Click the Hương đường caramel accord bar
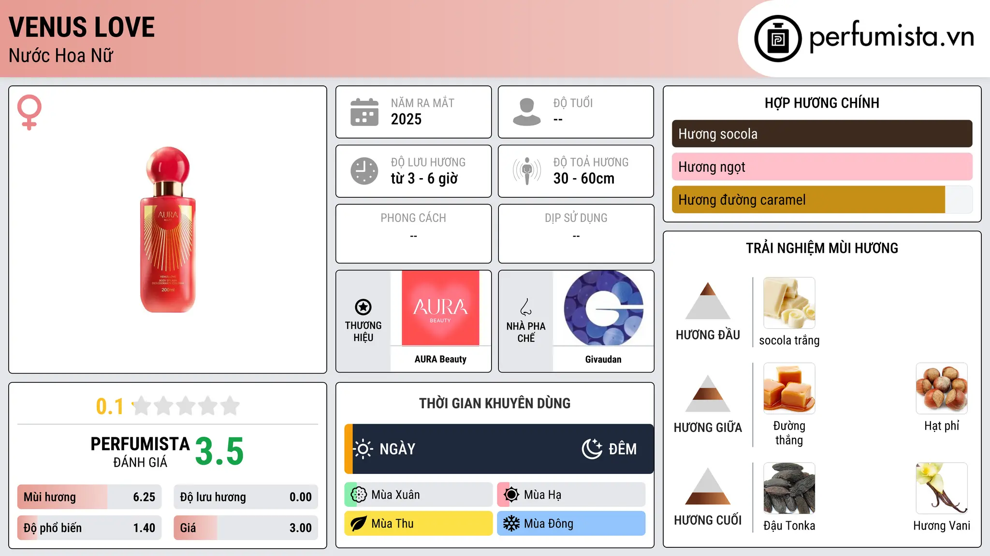The width and height of the screenshot is (990, 556). (x=822, y=199)
